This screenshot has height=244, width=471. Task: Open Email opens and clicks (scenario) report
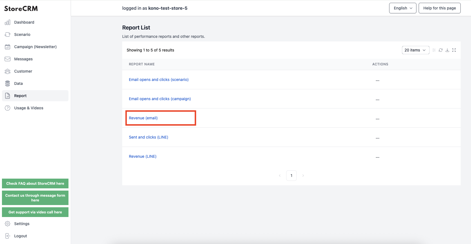[159, 80]
